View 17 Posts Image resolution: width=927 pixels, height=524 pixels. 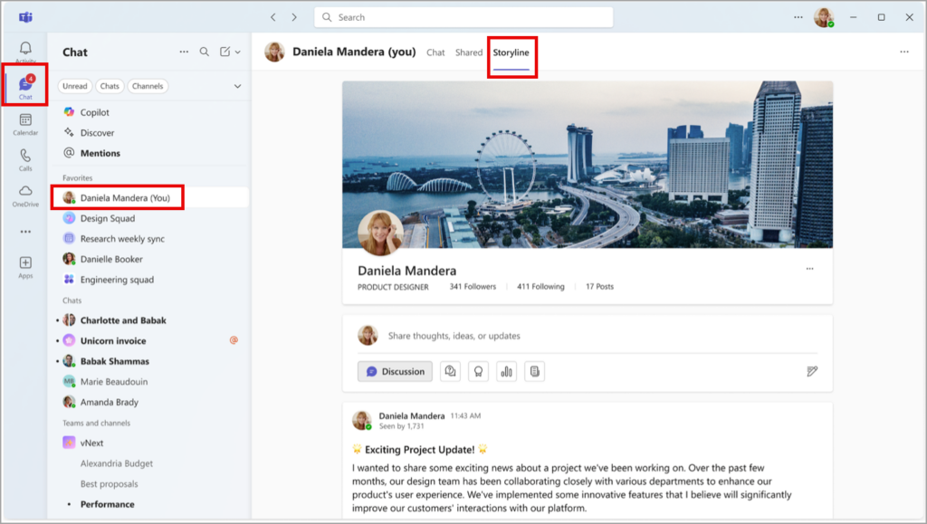tap(599, 287)
